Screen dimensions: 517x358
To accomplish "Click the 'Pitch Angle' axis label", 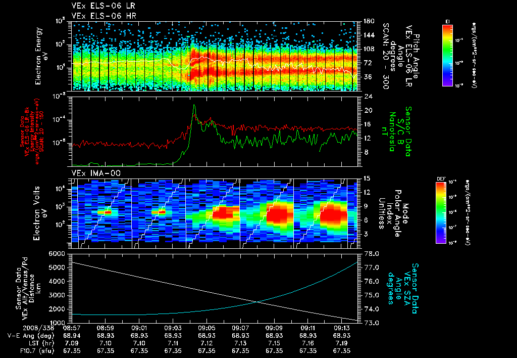I will click(x=416, y=57).
